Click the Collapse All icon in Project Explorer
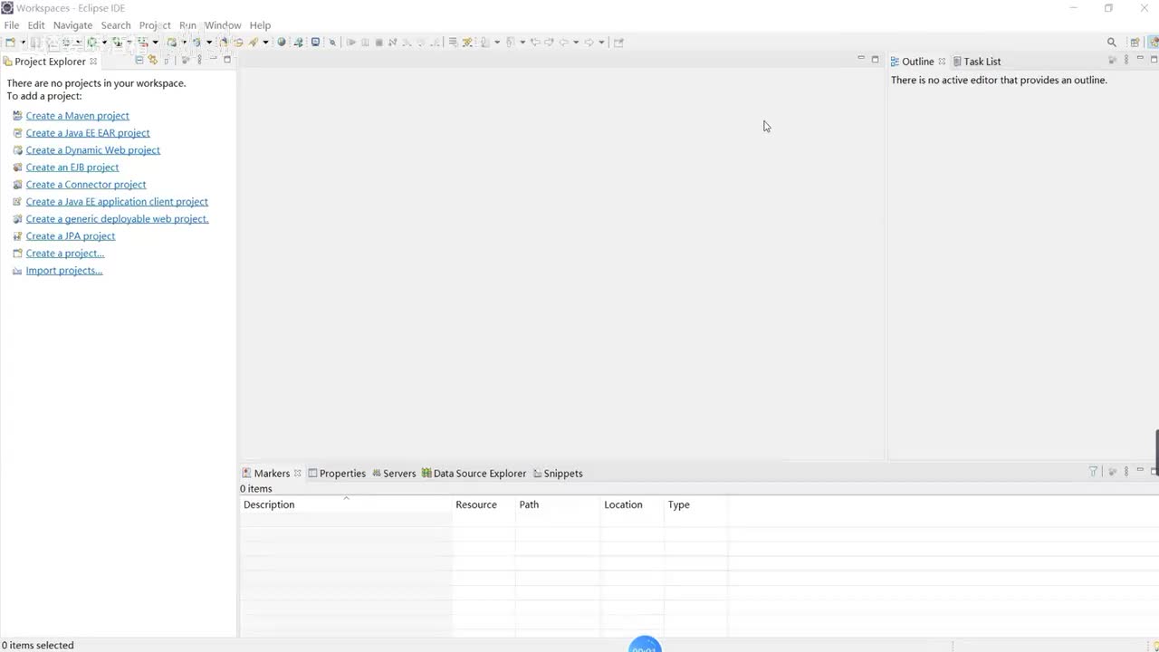Viewport: 1159px width, 652px height. click(139, 61)
